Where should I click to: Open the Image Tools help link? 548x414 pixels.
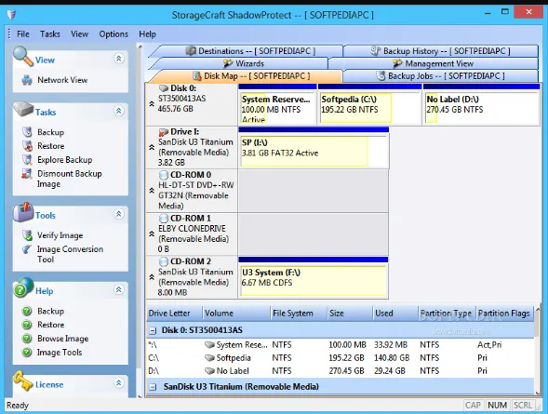pos(60,353)
